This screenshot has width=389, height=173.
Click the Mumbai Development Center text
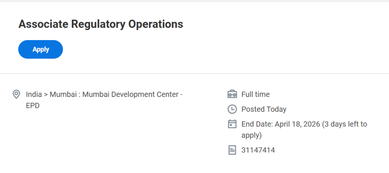tap(130, 94)
